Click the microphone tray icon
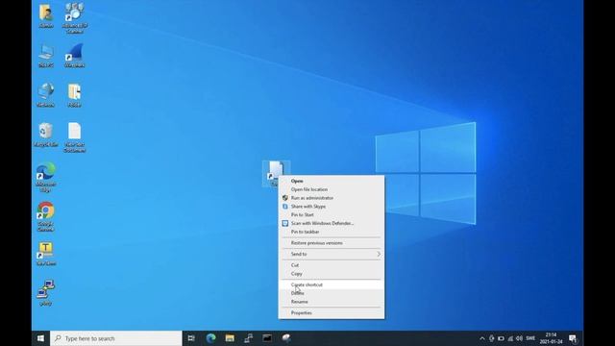Image resolution: width=615 pixels, height=346 pixels. (x=491, y=338)
